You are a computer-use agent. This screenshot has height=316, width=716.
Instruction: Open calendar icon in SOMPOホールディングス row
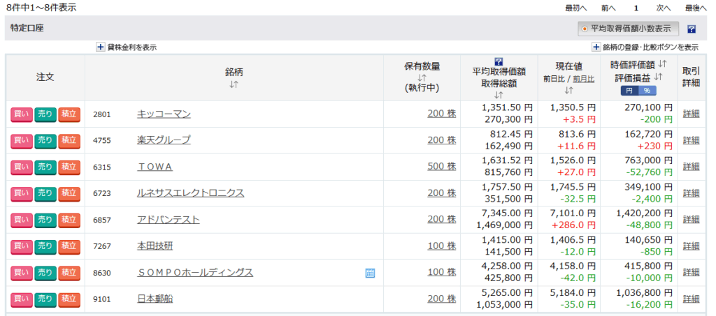[370, 273]
